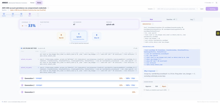The image size is (220, 103).
Task: Select the Splunk node card
Action: 79,36
